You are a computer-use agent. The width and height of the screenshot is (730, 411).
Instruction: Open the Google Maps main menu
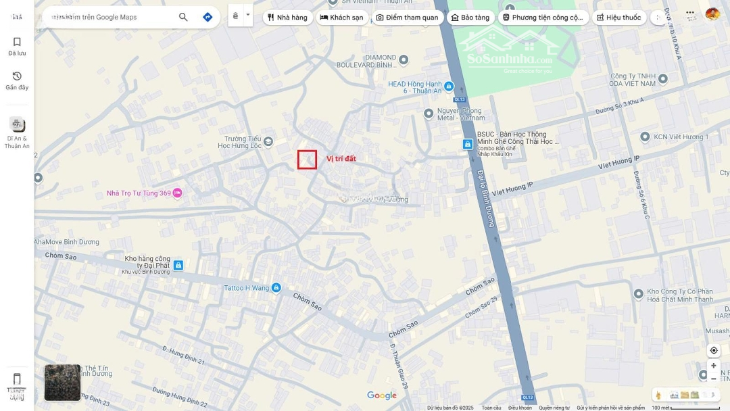(x=17, y=17)
